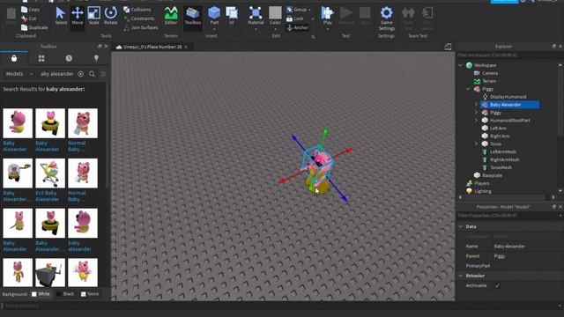The width and height of the screenshot is (564, 317).
Task: Pick the Scale tool
Action: (94, 16)
